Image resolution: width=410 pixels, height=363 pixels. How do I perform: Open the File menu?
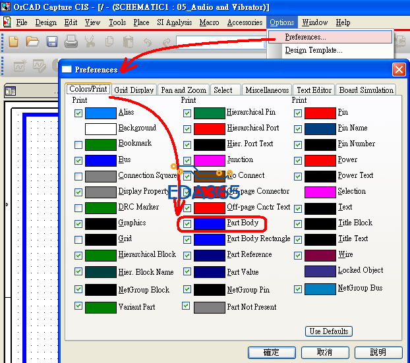22,22
